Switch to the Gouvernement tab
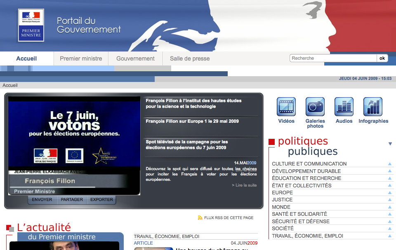The image size is (396, 250). tap(135, 58)
